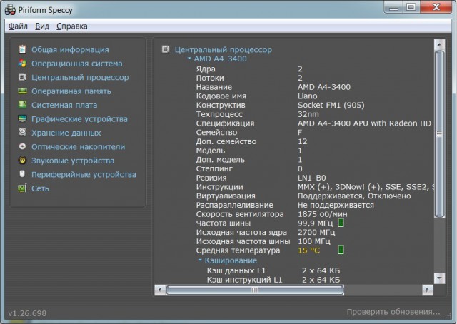Open Оптические накопители section
This screenshot has width=457, height=324.
coord(78,146)
